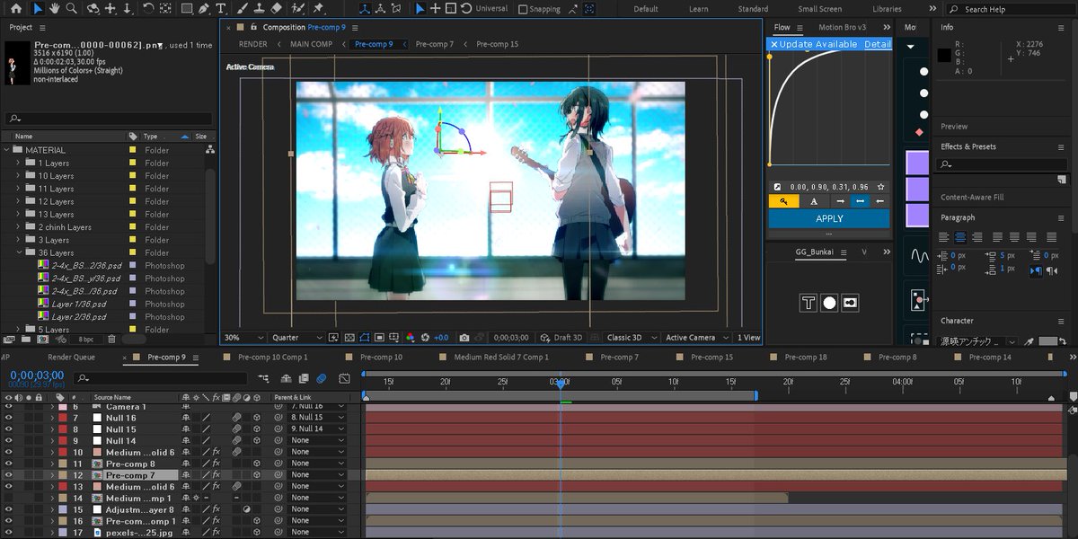This screenshot has height=539, width=1078.
Task: Open the graph editor in timeline
Action: point(345,379)
